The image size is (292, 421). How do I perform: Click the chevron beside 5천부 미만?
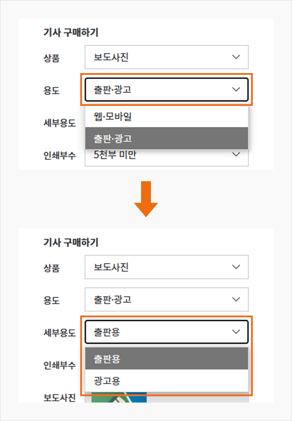[236, 155]
